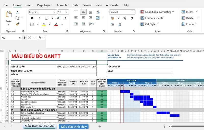Switch to the Formulas tab
The image size is (204, 130).
pos(62,5)
